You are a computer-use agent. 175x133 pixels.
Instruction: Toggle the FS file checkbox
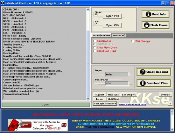point(96,24)
